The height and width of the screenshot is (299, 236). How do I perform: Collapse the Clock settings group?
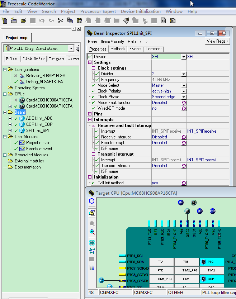(x=94, y=68)
